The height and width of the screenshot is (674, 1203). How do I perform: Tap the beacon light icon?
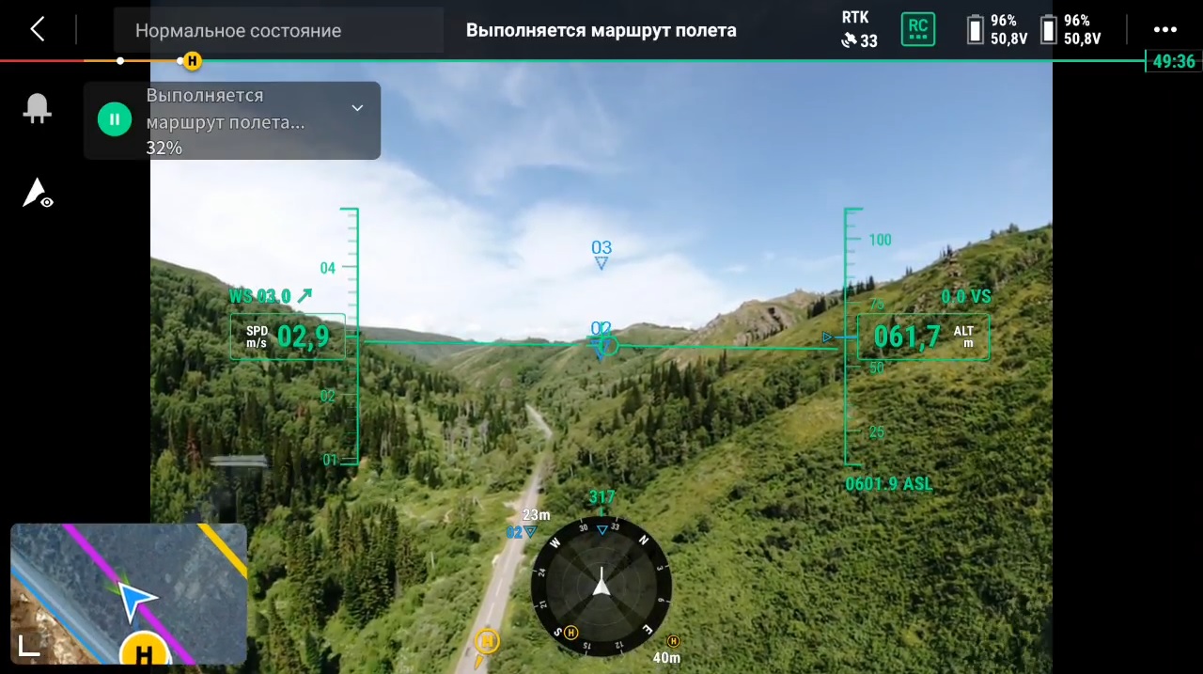click(38, 109)
